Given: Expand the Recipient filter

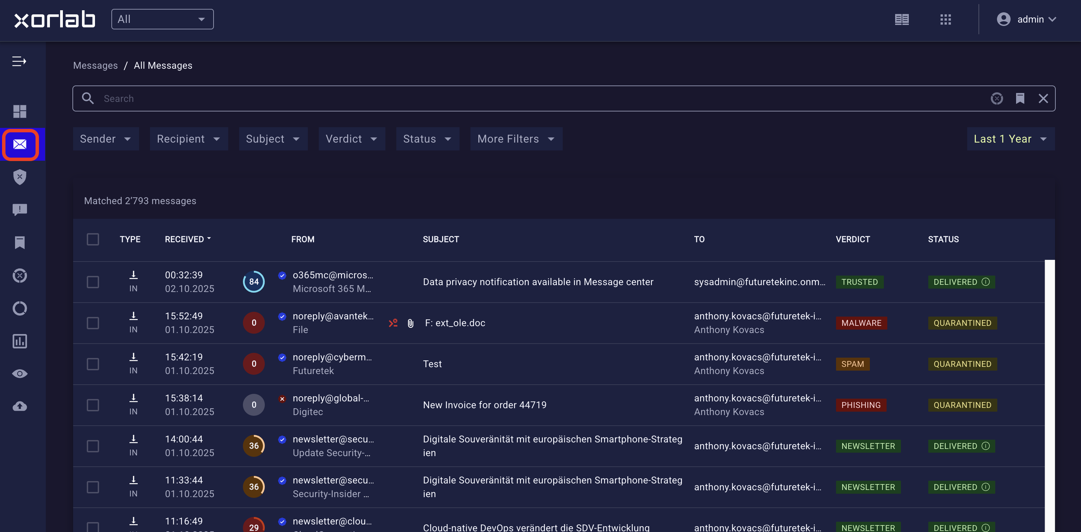Looking at the screenshot, I should pos(189,139).
